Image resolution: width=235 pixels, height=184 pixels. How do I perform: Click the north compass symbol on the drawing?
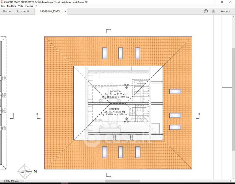(x=25, y=171)
